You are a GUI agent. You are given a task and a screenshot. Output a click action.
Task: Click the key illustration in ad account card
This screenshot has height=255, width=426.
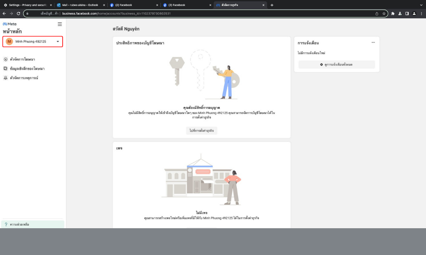pyautogui.click(x=204, y=74)
